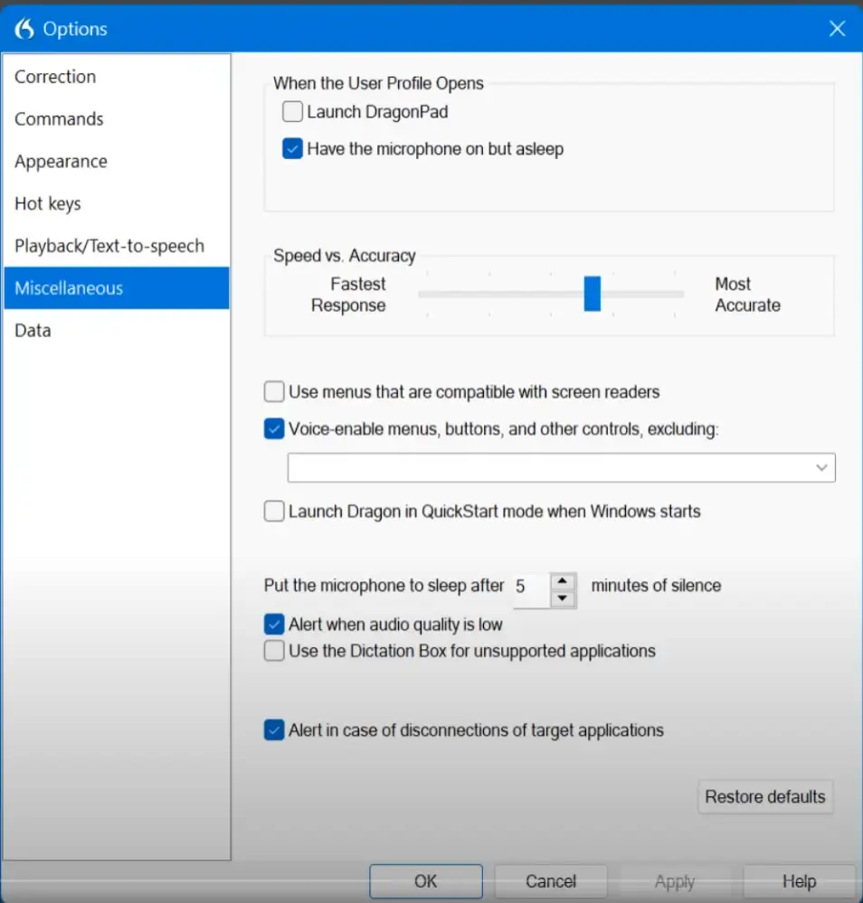The width and height of the screenshot is (863, 903).
Task: Enable the Launch DragonPad checkbox
Action: tap(292, 112)
